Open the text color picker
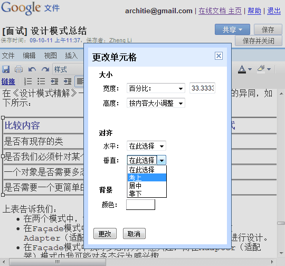Image resolution: width=285 pixels, height=266 pixels. coord(245,69)
